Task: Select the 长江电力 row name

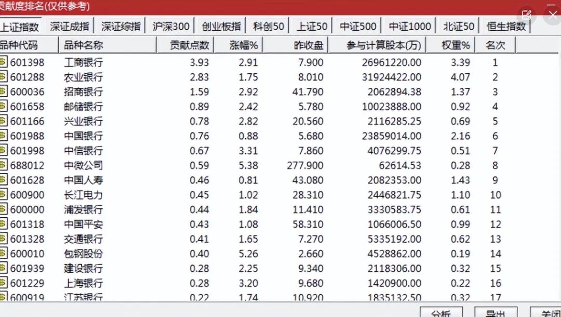Action: coord(83,195)
